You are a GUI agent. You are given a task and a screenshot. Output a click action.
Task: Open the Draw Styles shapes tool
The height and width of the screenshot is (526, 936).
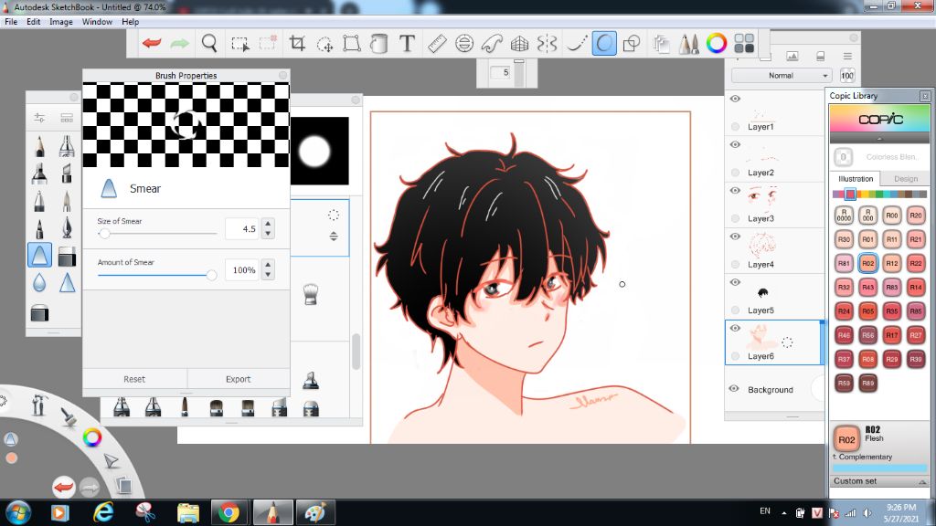(631, 43)
